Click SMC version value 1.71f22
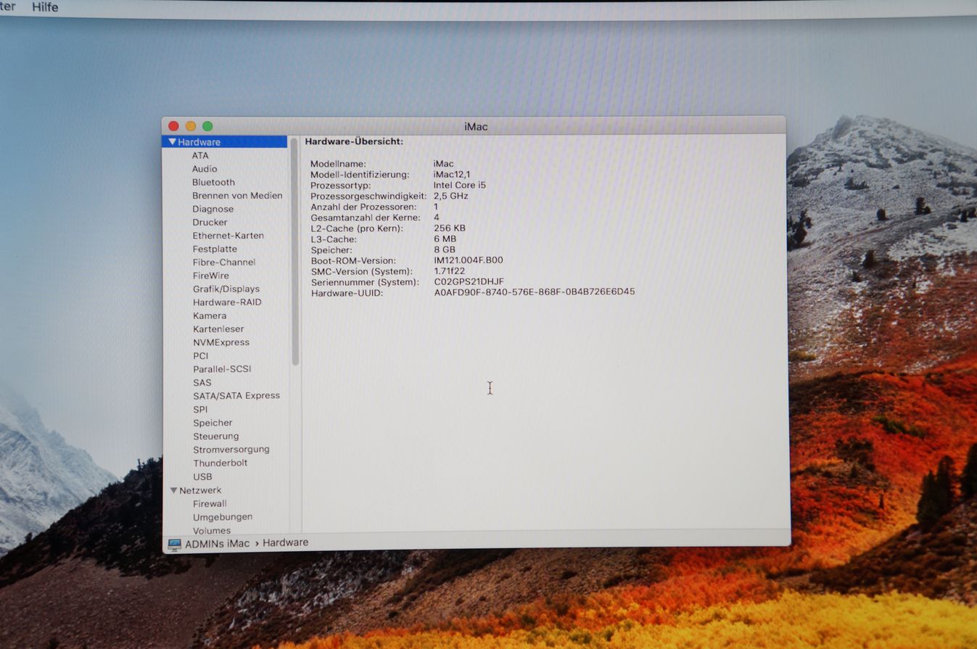The width and height of the screenshot is (977, 649). click(450, 270)
